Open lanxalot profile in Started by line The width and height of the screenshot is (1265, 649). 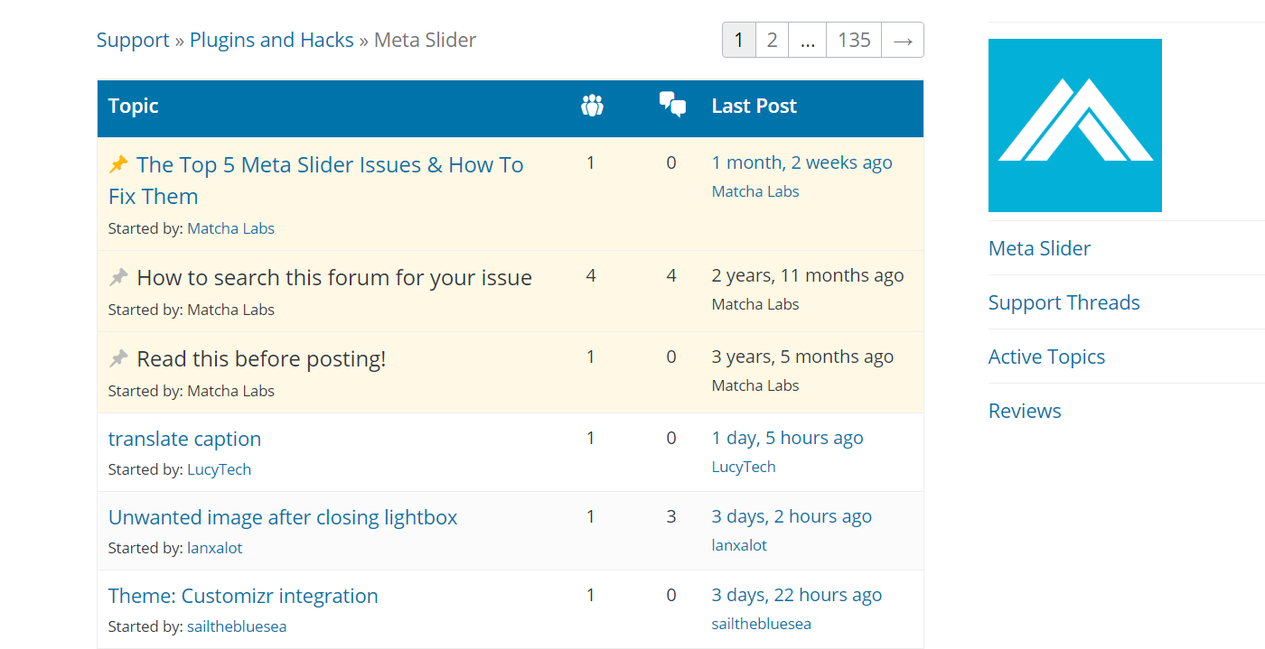[214, 548]
